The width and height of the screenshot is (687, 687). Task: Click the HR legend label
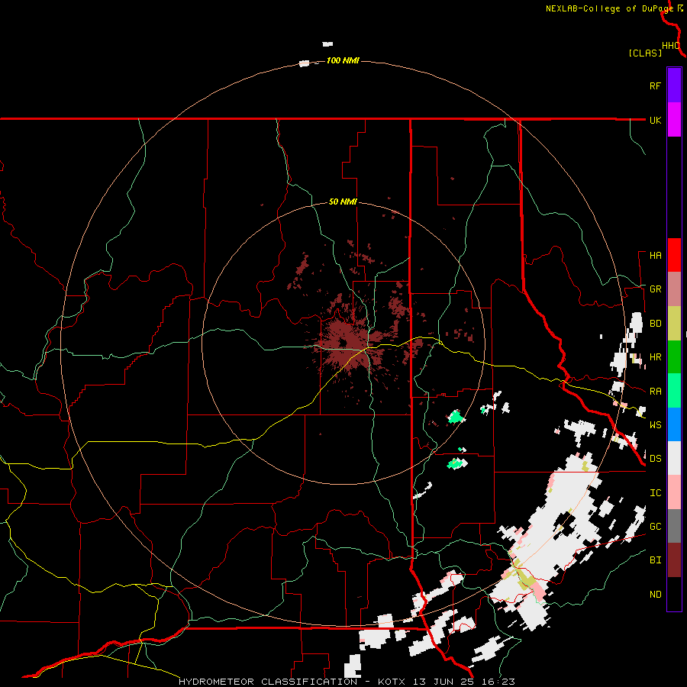pos(655,357)
